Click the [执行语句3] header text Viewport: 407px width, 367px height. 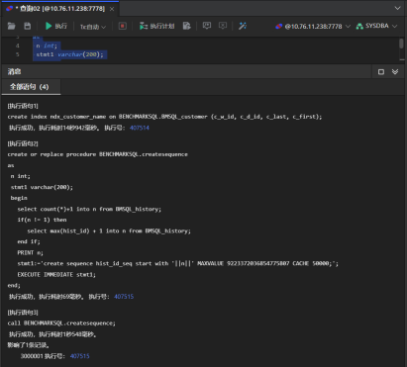click(x=23, y=313)
